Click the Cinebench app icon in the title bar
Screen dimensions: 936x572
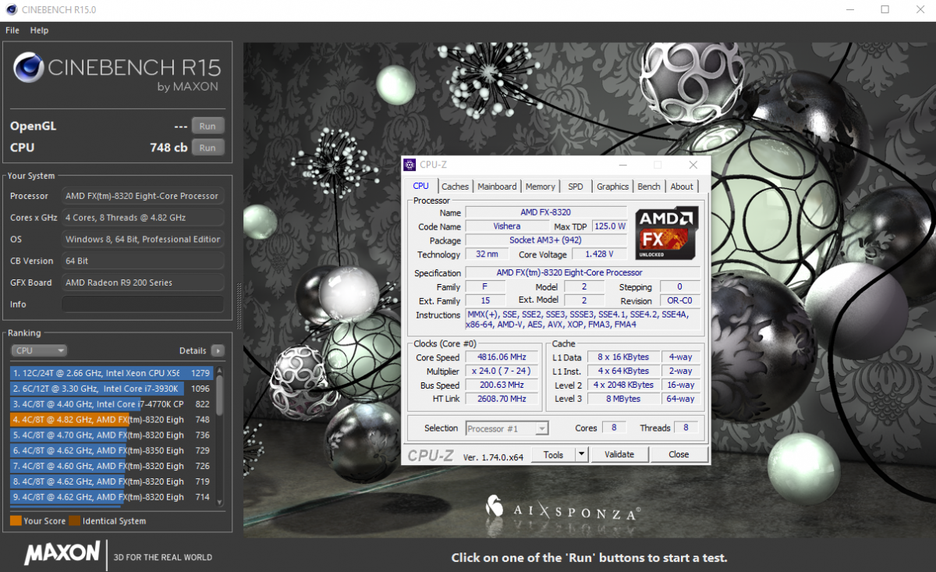pos(10,10)
